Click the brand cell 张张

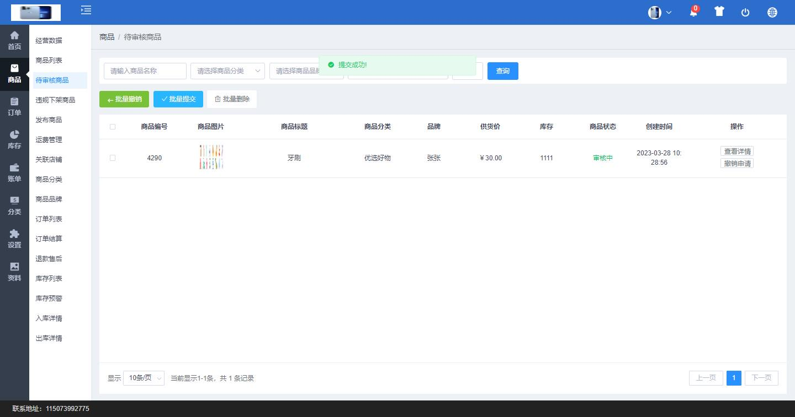pos(434,158)
